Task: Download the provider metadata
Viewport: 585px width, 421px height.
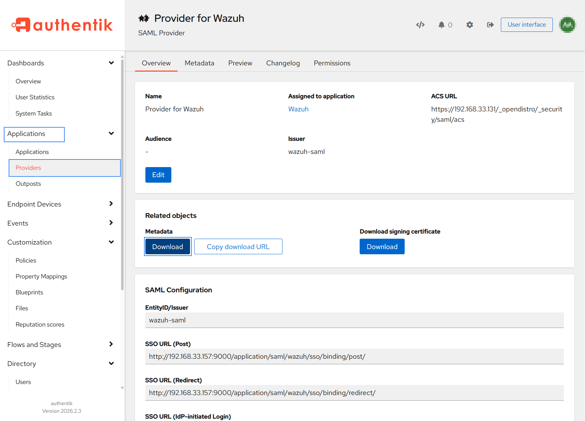Action: click(168, 247)
